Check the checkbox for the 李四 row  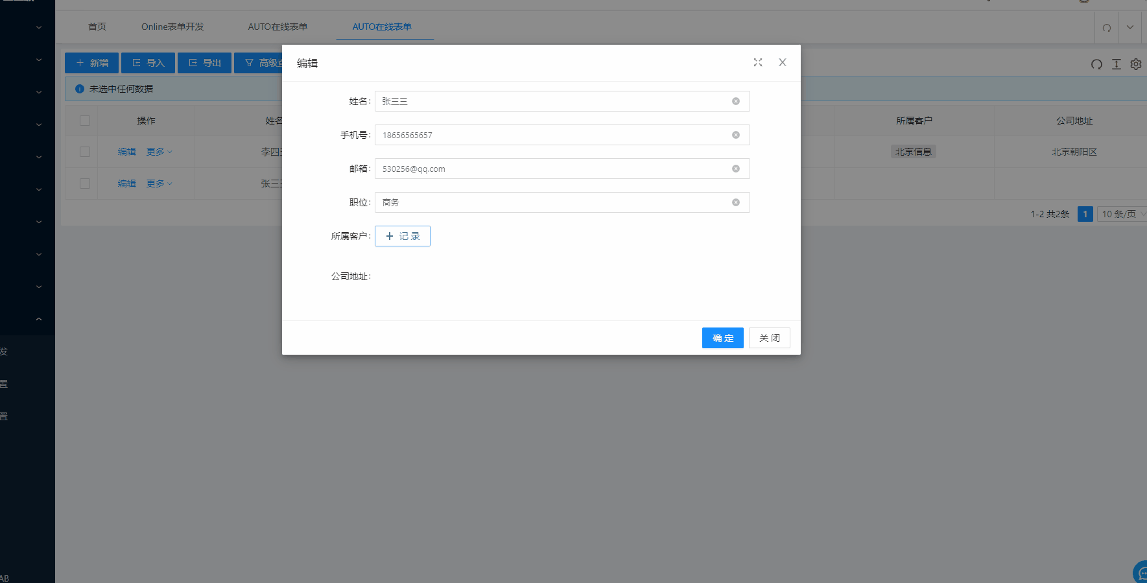(x=85, y=152)
